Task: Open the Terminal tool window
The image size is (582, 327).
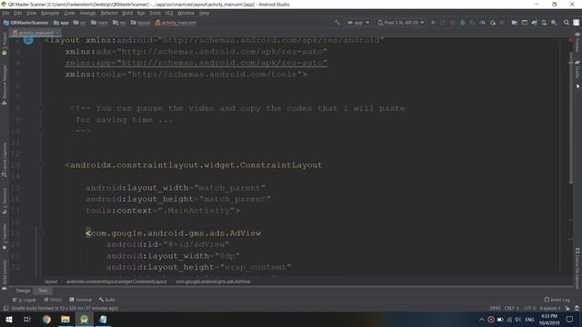Action: (81, 300)
